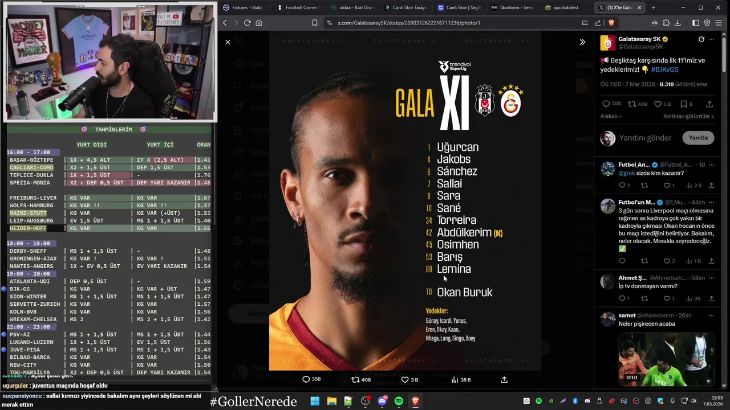Collapse the side panel with double chevron
The height and width of the screenshot is (410, 730).
[x=582, y=42]
